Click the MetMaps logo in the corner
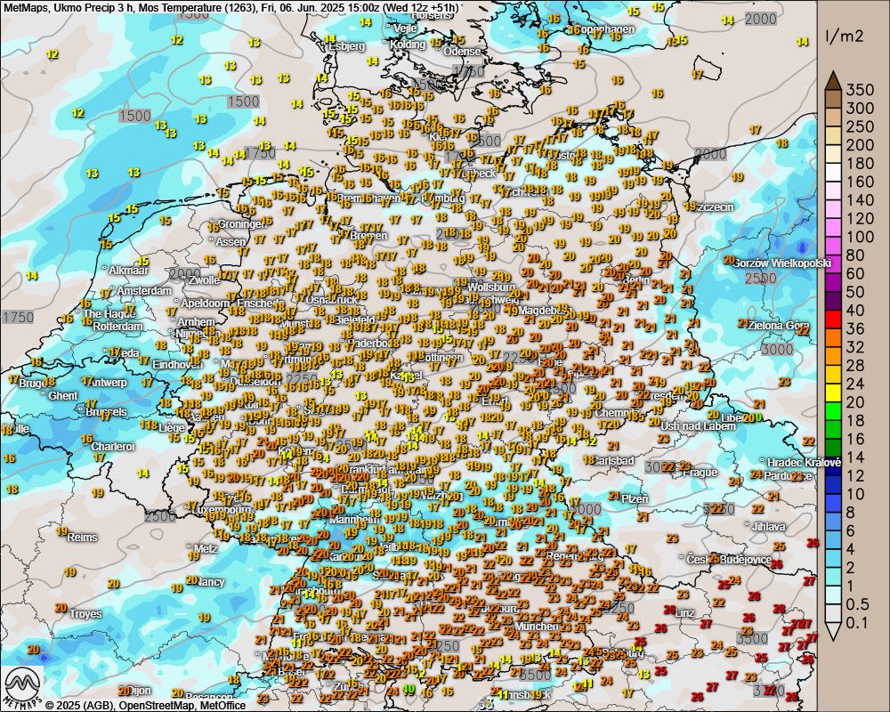Image resolution: width=890 pixels, height=712 pixels. point(21,687)
